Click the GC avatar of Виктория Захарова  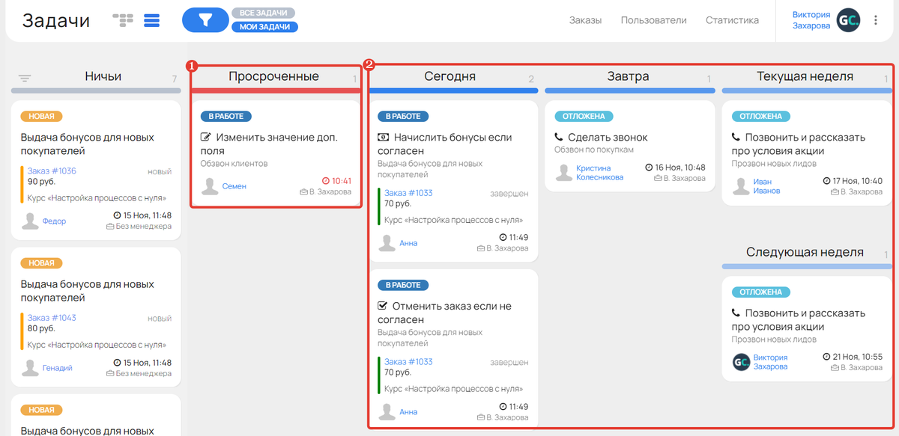click(x=848, y=20)
